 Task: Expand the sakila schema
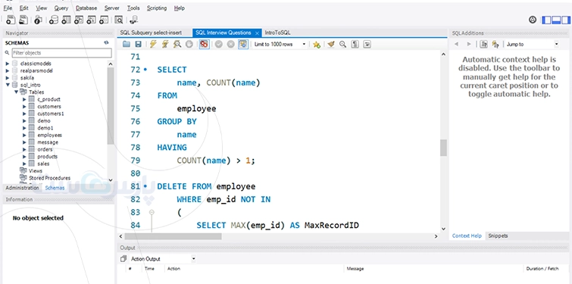point(8,78)
